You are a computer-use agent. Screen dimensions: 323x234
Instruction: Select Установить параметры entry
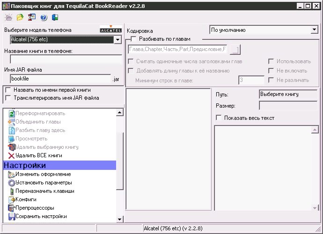(x=44, y=183)
